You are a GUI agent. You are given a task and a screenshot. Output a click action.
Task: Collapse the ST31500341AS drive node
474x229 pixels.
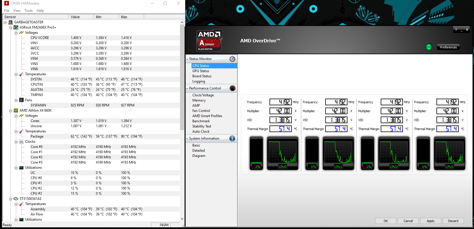pyautogui.click(x=11, y=199)
